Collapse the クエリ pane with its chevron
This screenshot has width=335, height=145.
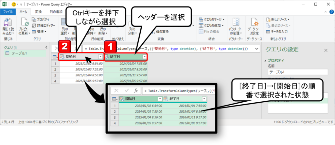[x=46, y=47]
